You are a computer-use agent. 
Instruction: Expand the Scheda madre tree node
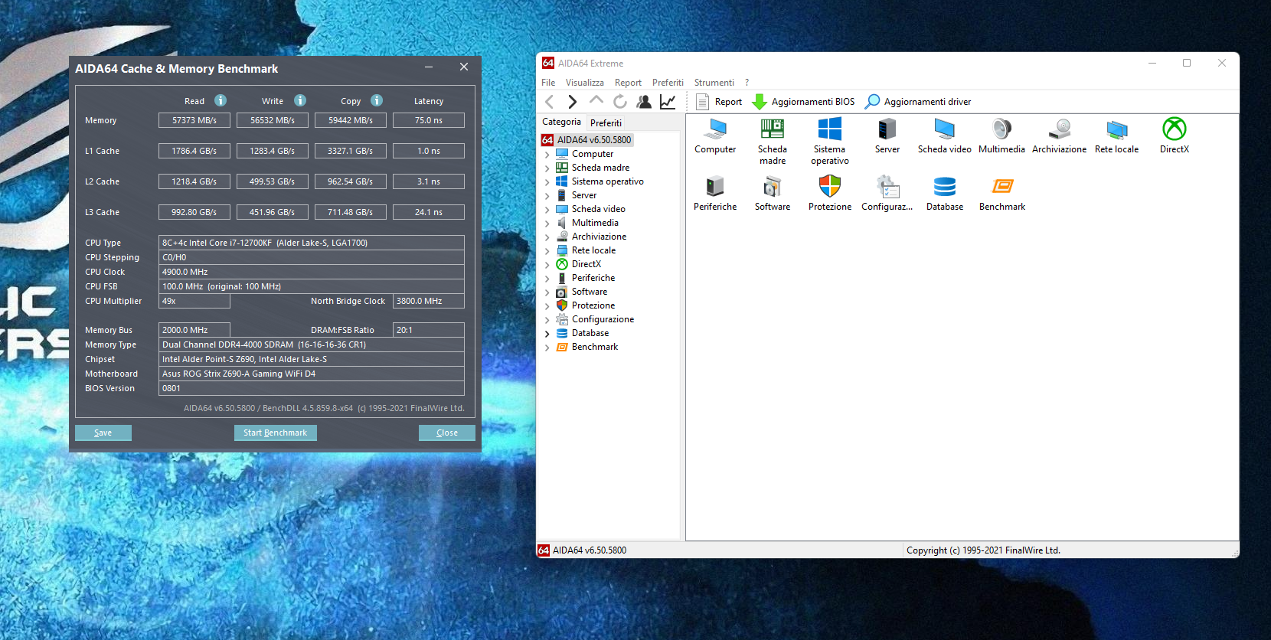coord(547,168)
